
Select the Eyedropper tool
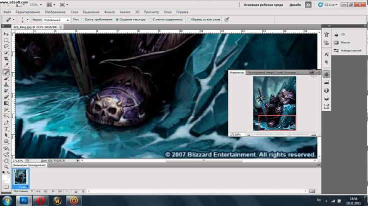tap(6, 65)
